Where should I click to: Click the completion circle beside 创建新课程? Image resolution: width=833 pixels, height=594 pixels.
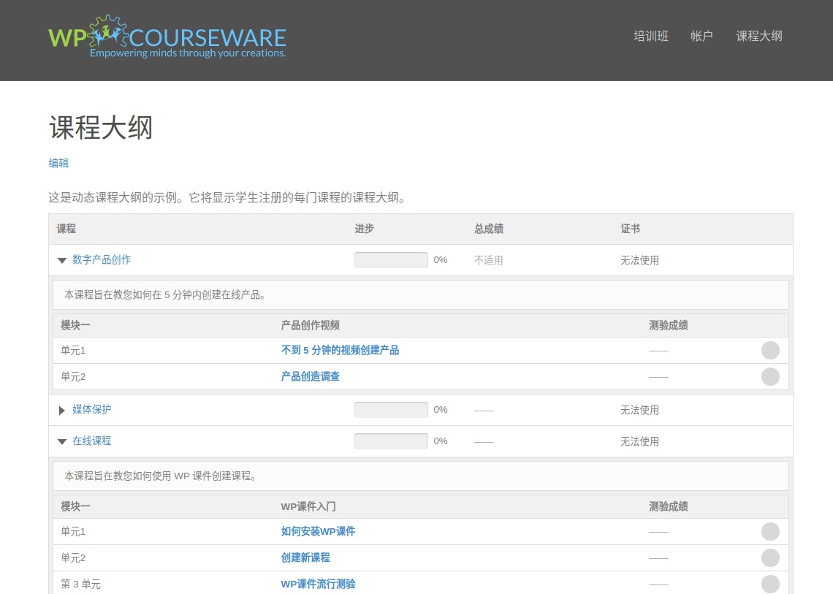tap(770, 557)
